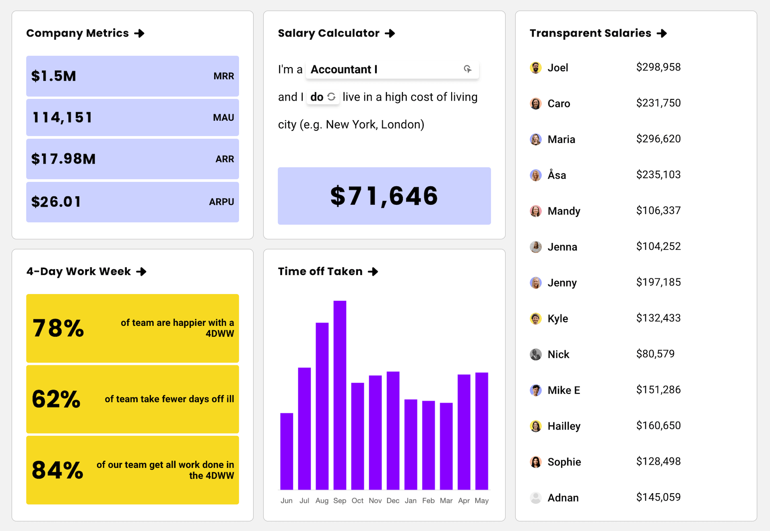
Task: Select the $1.5M MRR metric tile
Action: pyautogui.click(x=132, y=76)
